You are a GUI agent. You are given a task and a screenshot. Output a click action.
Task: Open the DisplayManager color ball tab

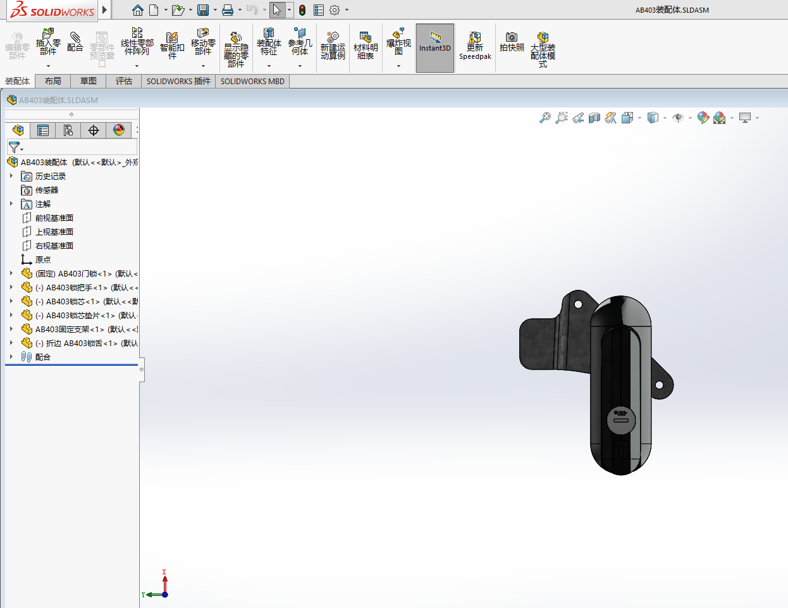click(x=119, y=130)
